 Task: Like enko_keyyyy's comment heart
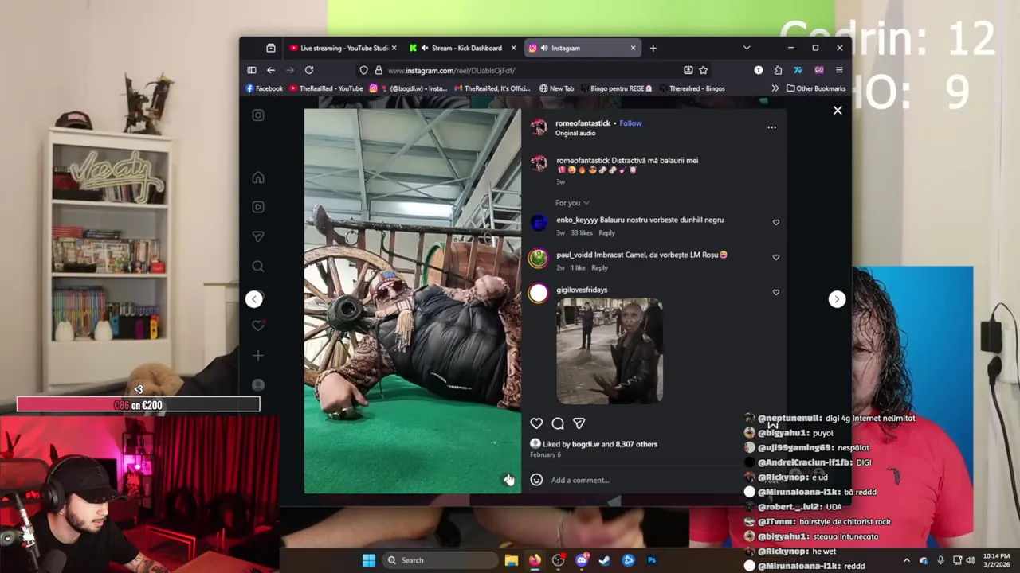(776, 222)
